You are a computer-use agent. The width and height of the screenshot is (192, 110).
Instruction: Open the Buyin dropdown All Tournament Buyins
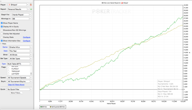coord(19,81)
